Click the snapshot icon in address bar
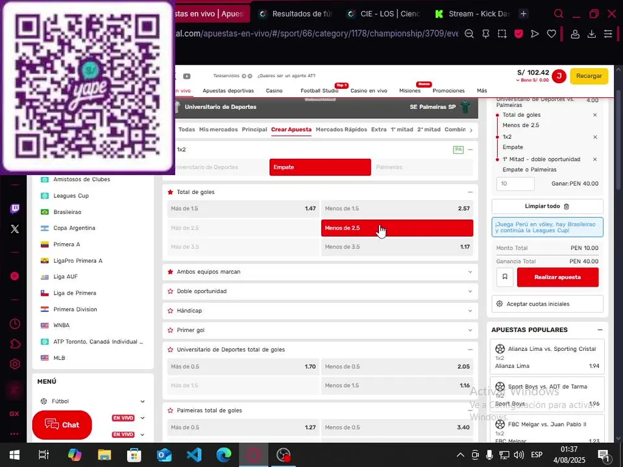This screenshot has height=467, width=623. click(x=502, y=34)
